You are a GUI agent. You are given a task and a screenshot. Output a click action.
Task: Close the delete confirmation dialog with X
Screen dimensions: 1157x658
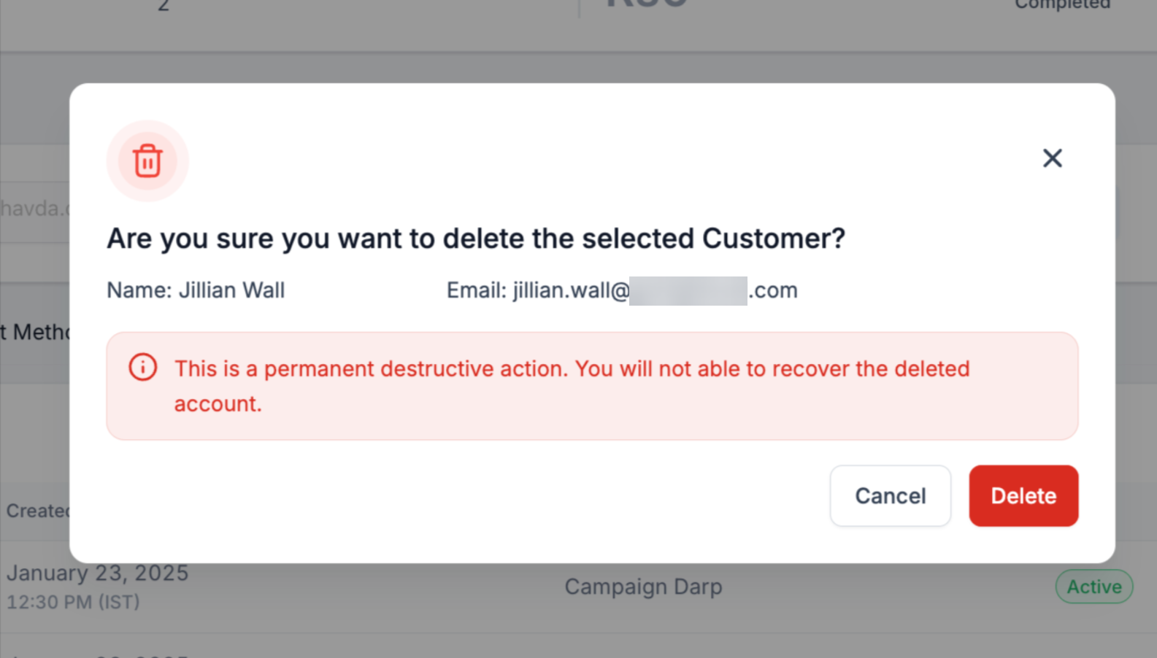(x=1052, y=158)
